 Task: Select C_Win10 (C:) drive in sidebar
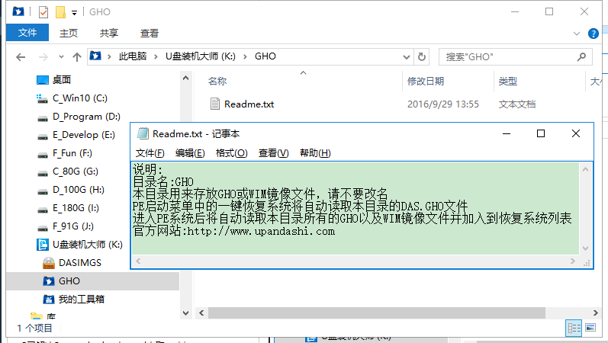[80, 98]
